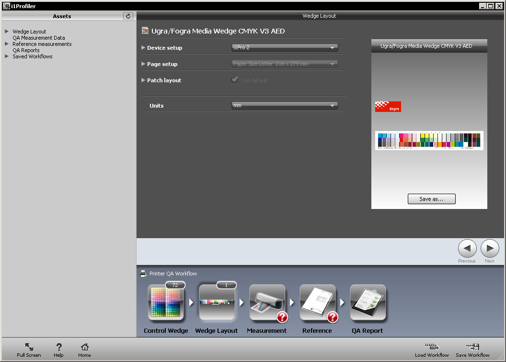Open the Wedge Layout workflow step icon
Screen dimensions: 506x362
click(x=217, y=303)
